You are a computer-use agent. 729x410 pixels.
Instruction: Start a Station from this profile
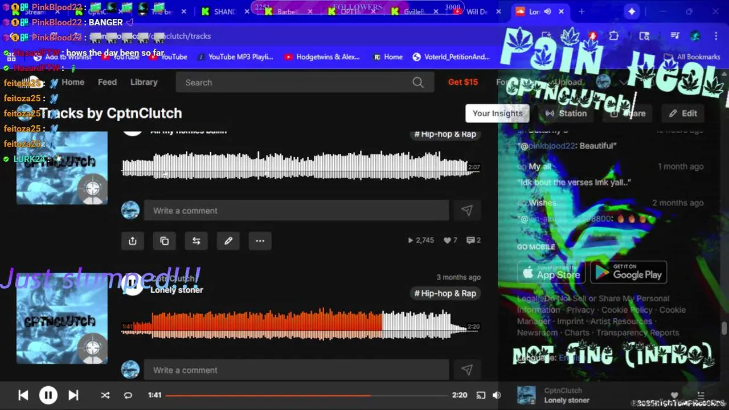[x=566, y=113]
